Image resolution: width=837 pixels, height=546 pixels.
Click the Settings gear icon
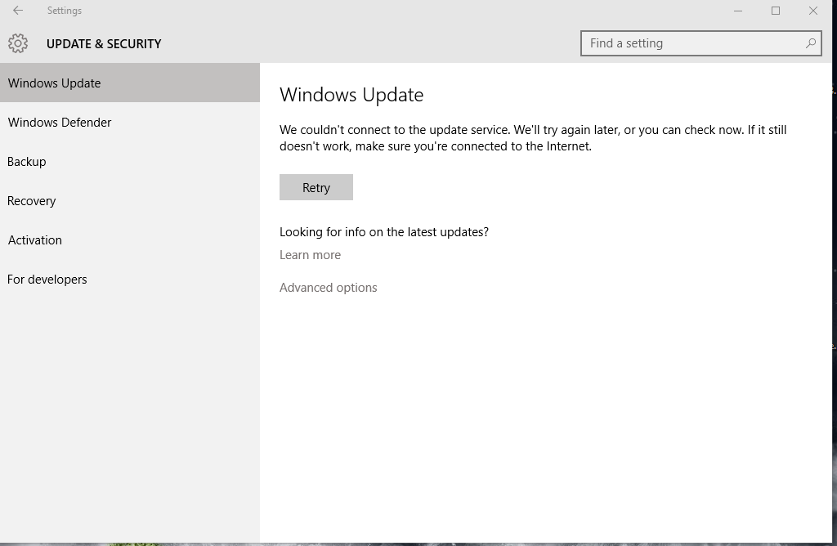pyautogui.click(x=18, y=44)
